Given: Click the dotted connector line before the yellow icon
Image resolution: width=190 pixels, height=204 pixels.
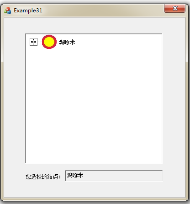Looking at the screenshot, I should pyautogui.click(x=40, y=42).
